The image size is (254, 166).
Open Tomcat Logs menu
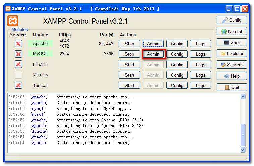[200, 85]
